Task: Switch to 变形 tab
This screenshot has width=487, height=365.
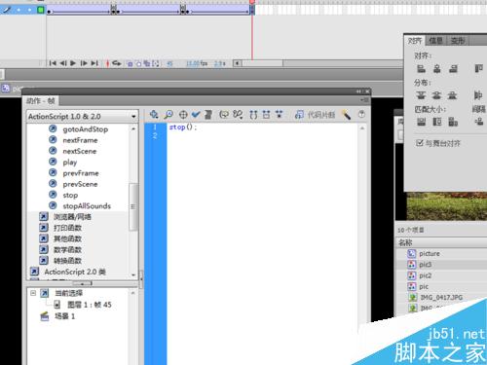Action: pyautogui.click(x=458, y=41)
